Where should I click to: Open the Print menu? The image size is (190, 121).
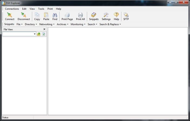50,9
